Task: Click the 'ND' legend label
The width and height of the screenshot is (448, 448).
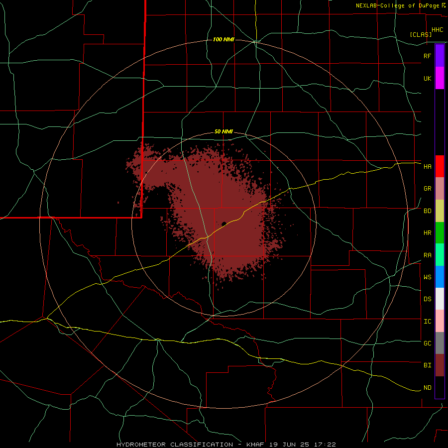Action: [427, 388]
